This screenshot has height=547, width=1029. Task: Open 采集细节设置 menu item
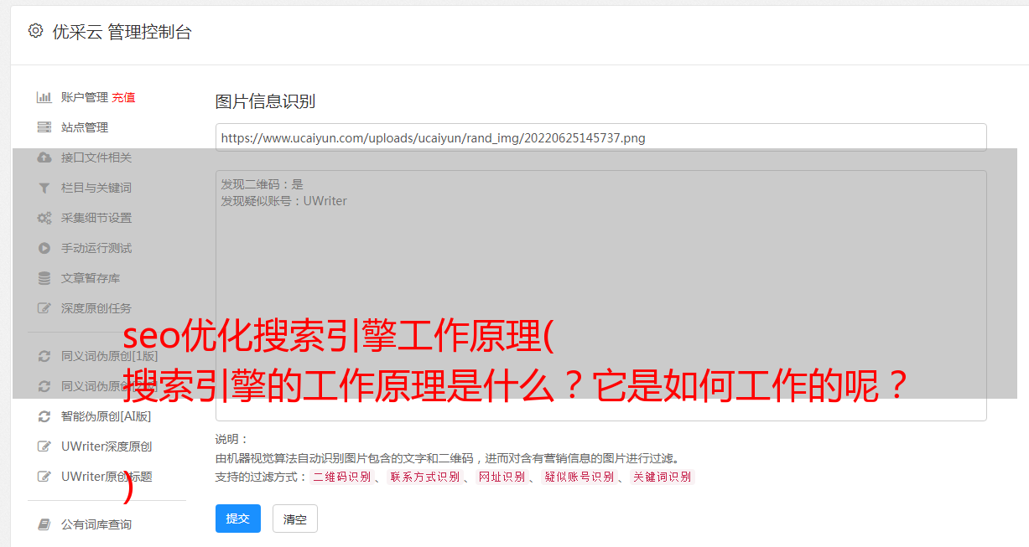click(96, 218)
